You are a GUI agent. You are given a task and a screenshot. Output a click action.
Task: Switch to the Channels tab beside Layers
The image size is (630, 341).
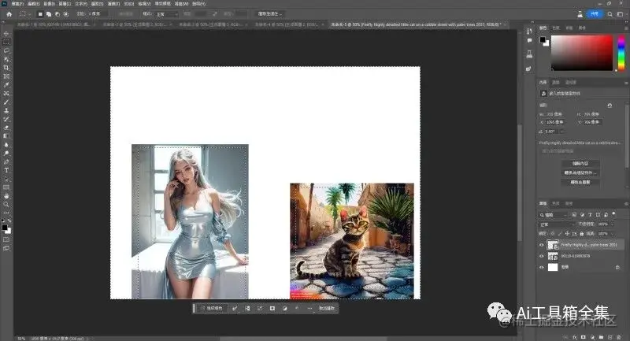pos(556,204)
